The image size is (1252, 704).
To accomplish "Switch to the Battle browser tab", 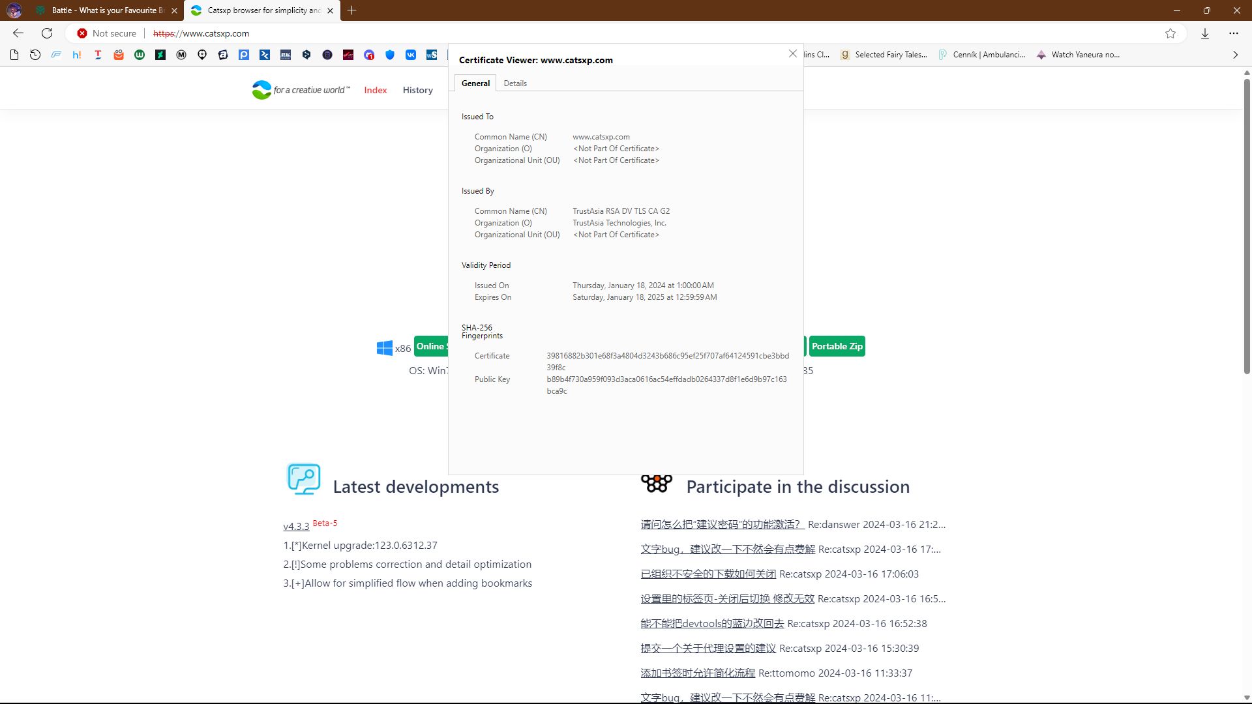I will click(x=104, y=10).
